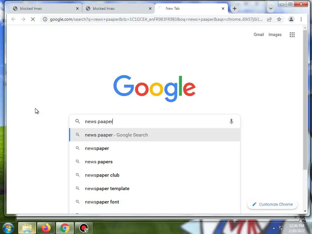This screenshot has height=234, width=312.
Task: Click scrollbar down arrow
Action: click(x=305, y=211)
